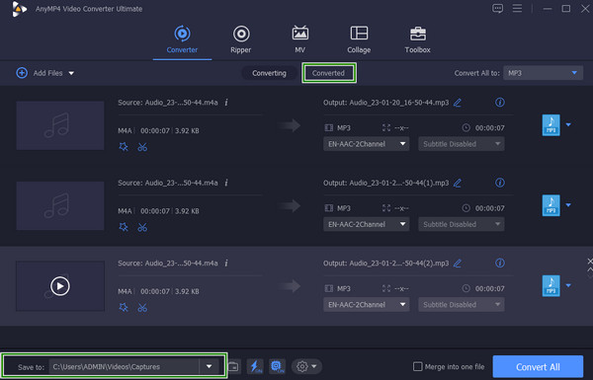This screenshot has width=593, height=380.
Task: Select the first audio file thumbnail
Action: (x=60, y=125)
